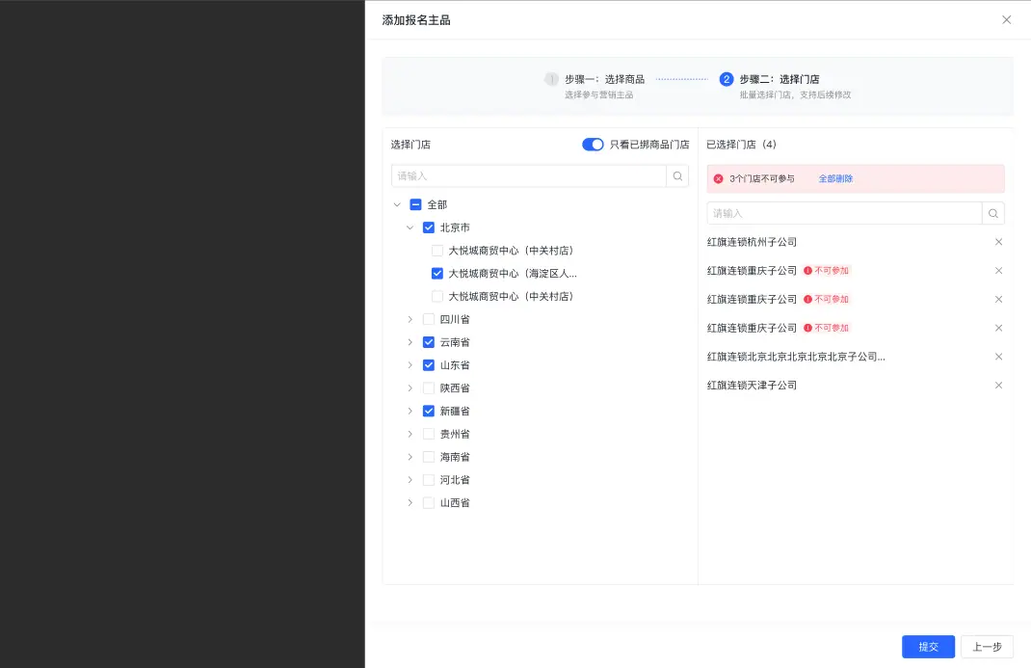Click the 已选择门店（4）heading
This screenshot has height=668, width=1031.
(x=741, y=145)
